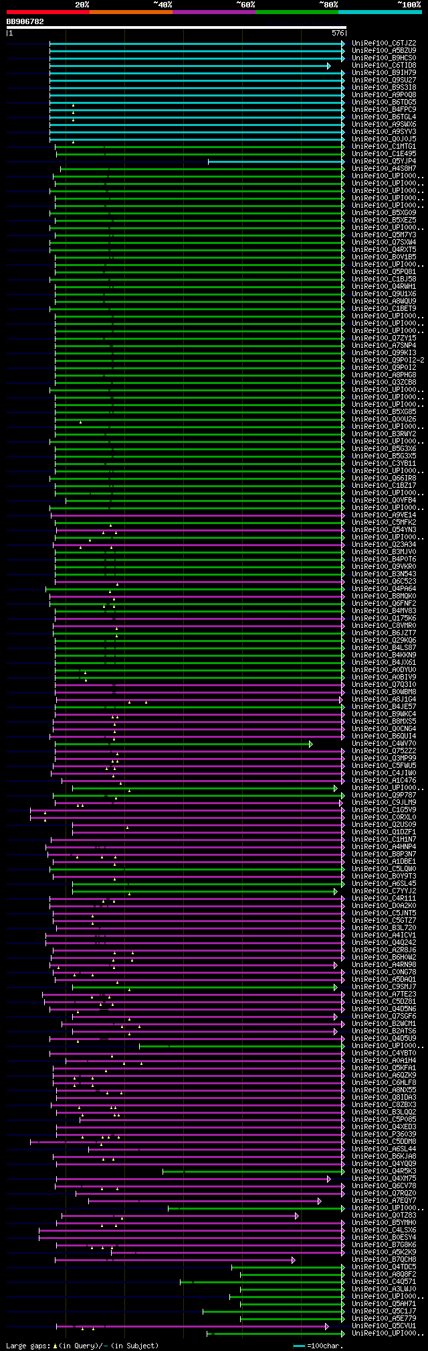Select the label UniRef100_Q4R5K3
Viewport: 428px width, 1351px height.
click(384, 1171)
